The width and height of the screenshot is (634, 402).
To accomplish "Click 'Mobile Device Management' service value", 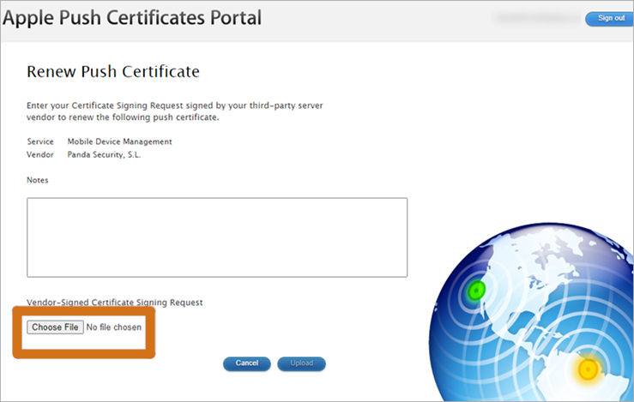I will [120, 141].
